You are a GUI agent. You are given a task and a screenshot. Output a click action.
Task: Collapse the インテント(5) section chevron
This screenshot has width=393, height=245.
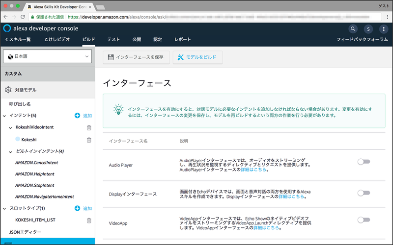pos(4,116)
